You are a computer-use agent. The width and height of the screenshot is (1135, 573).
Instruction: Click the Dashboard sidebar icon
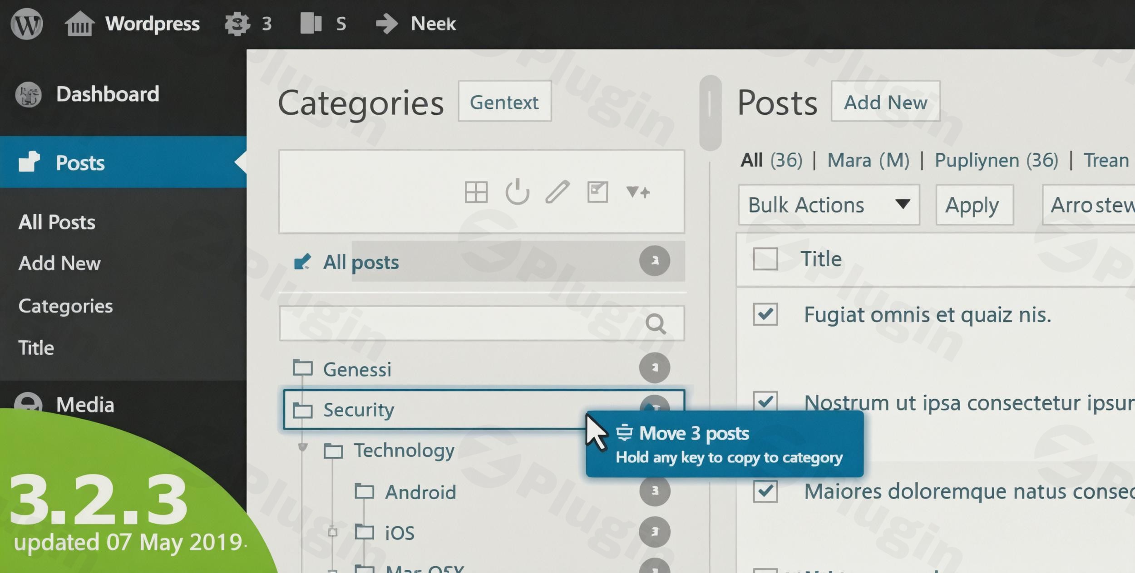pos(28,94)
